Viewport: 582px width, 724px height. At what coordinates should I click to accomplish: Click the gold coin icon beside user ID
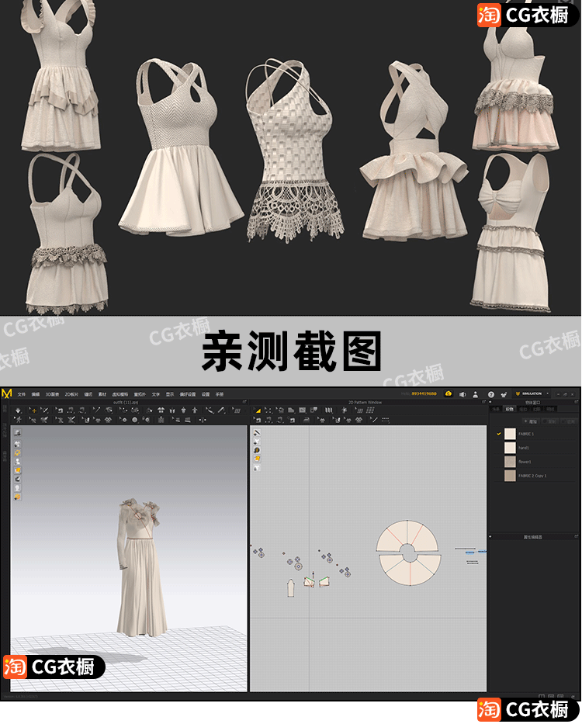(448, 394)
